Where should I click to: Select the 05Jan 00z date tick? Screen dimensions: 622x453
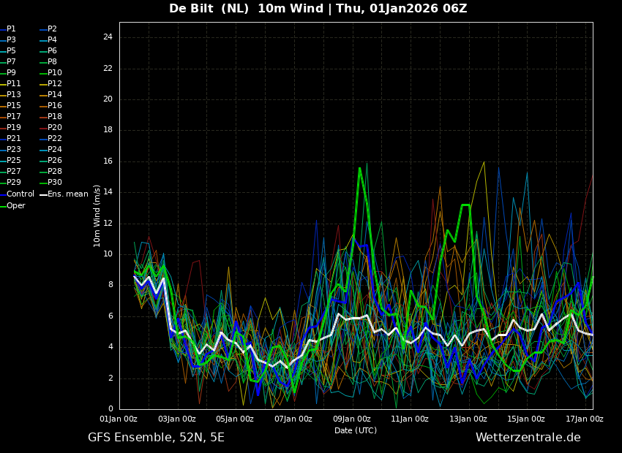(x=235, y=419)
